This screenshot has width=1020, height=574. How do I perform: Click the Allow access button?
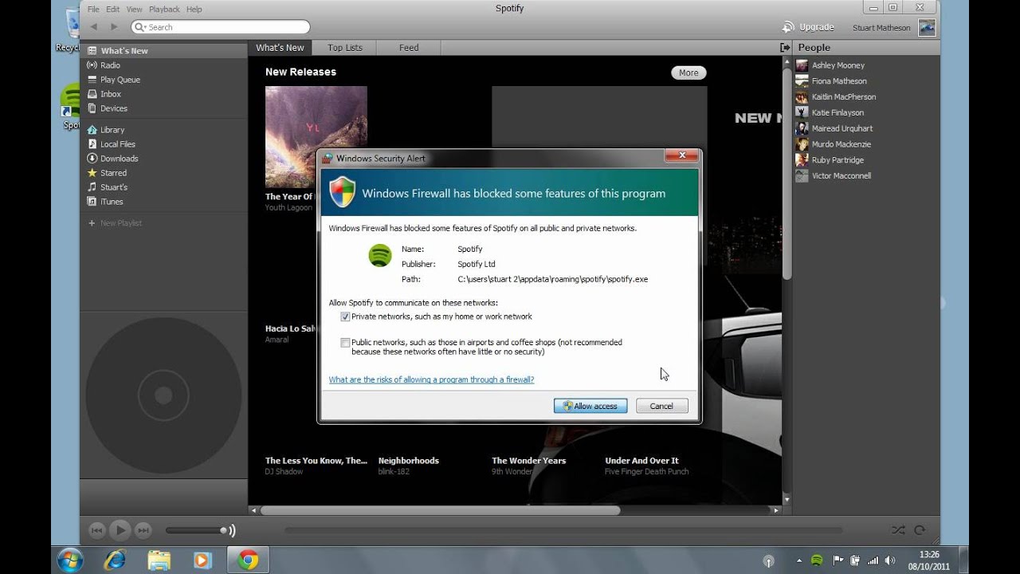(x=590, y=406)
